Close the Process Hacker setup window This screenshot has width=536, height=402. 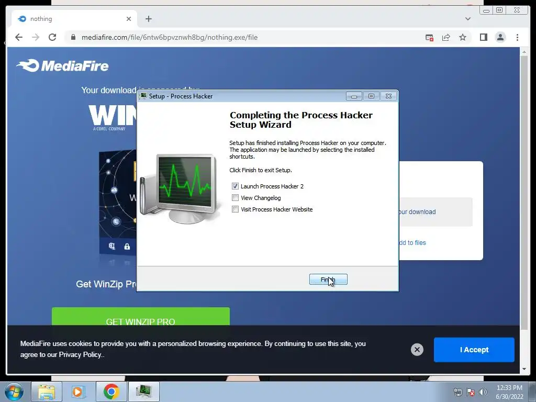[x=388, y=96]
